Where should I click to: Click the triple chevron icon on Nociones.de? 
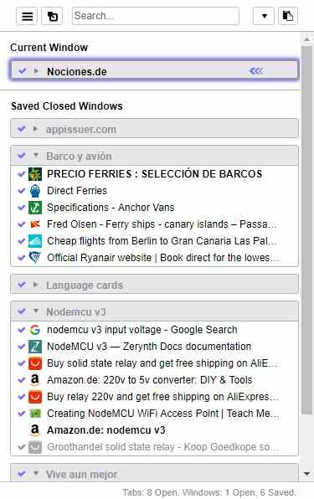256,71
